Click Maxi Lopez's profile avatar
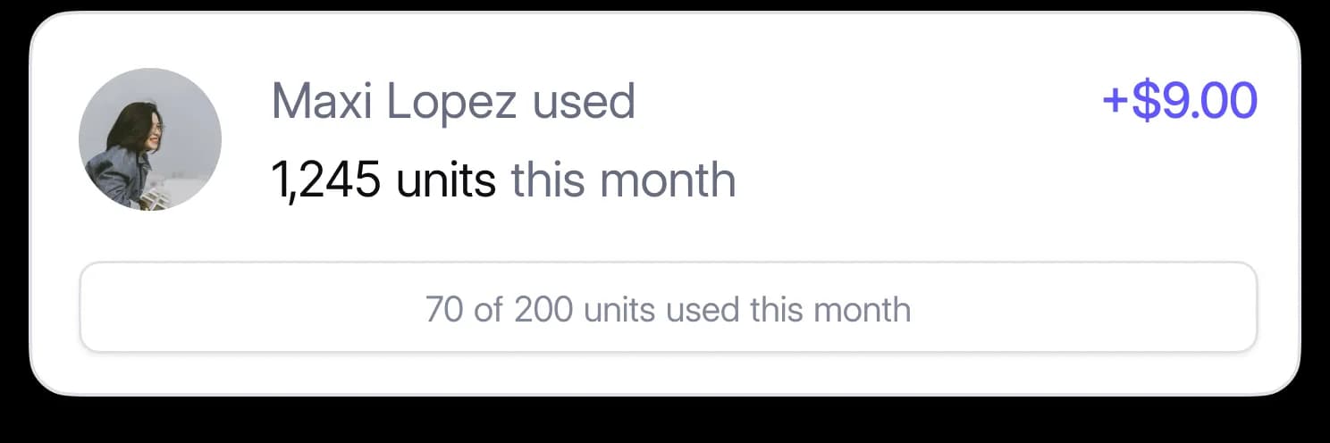Image resolution: width=1330 pixels, height=443 pixels. pos(150,139)
